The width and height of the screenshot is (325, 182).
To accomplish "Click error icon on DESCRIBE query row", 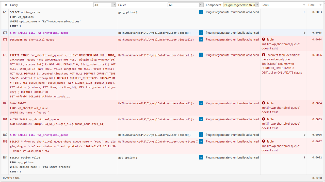I will (264, 39).
